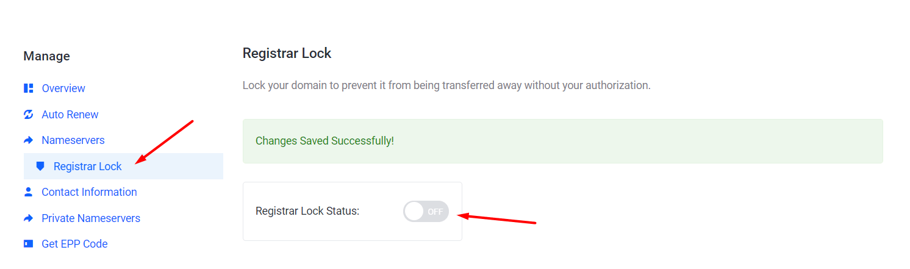
Task: Click the Manage sidebar heading
Action: pyautogui.click(x=46, y=56)
